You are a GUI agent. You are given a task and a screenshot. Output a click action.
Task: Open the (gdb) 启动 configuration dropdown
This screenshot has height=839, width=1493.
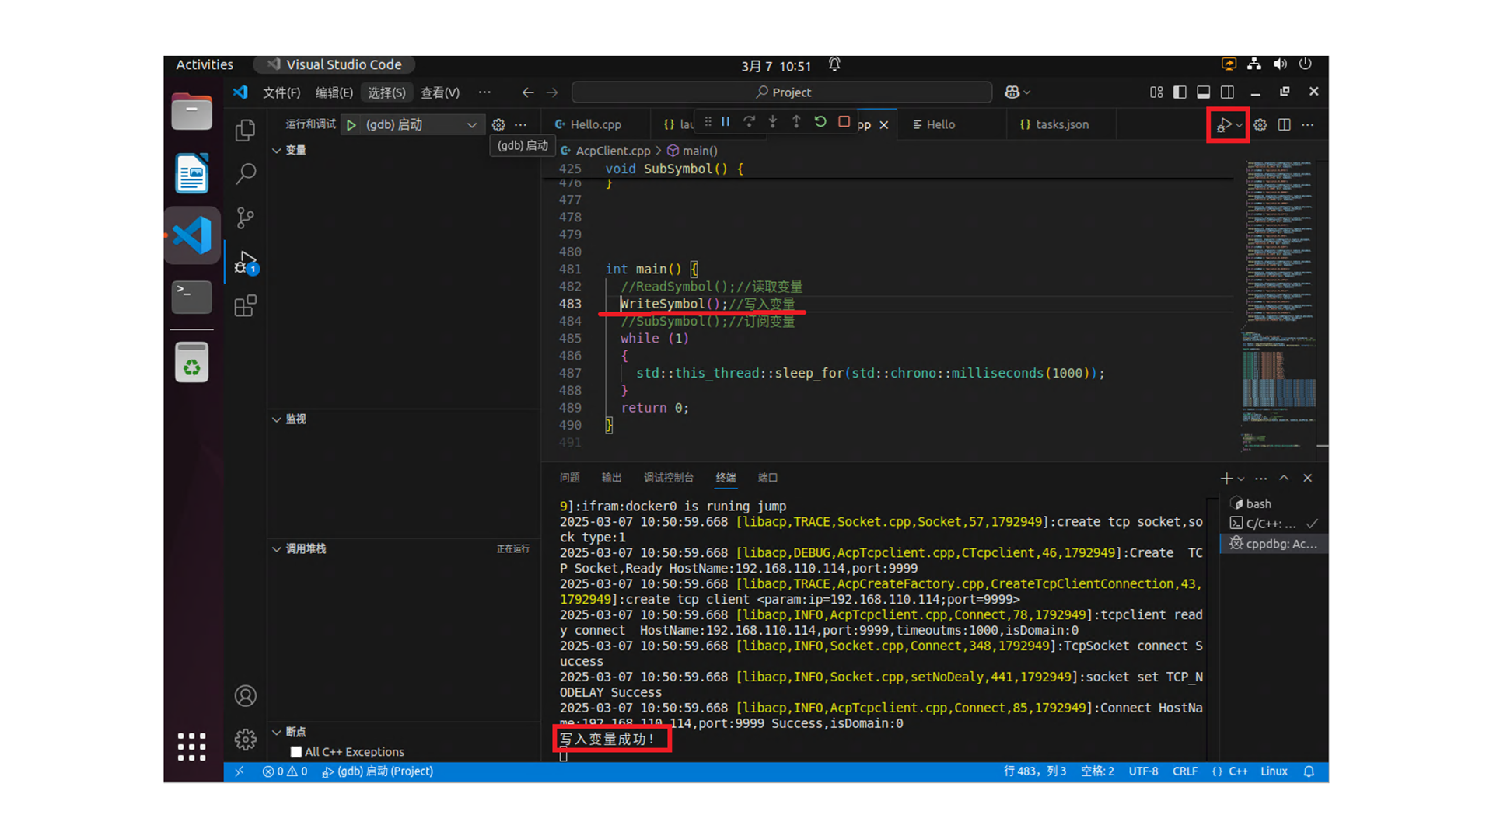point(471,124)
